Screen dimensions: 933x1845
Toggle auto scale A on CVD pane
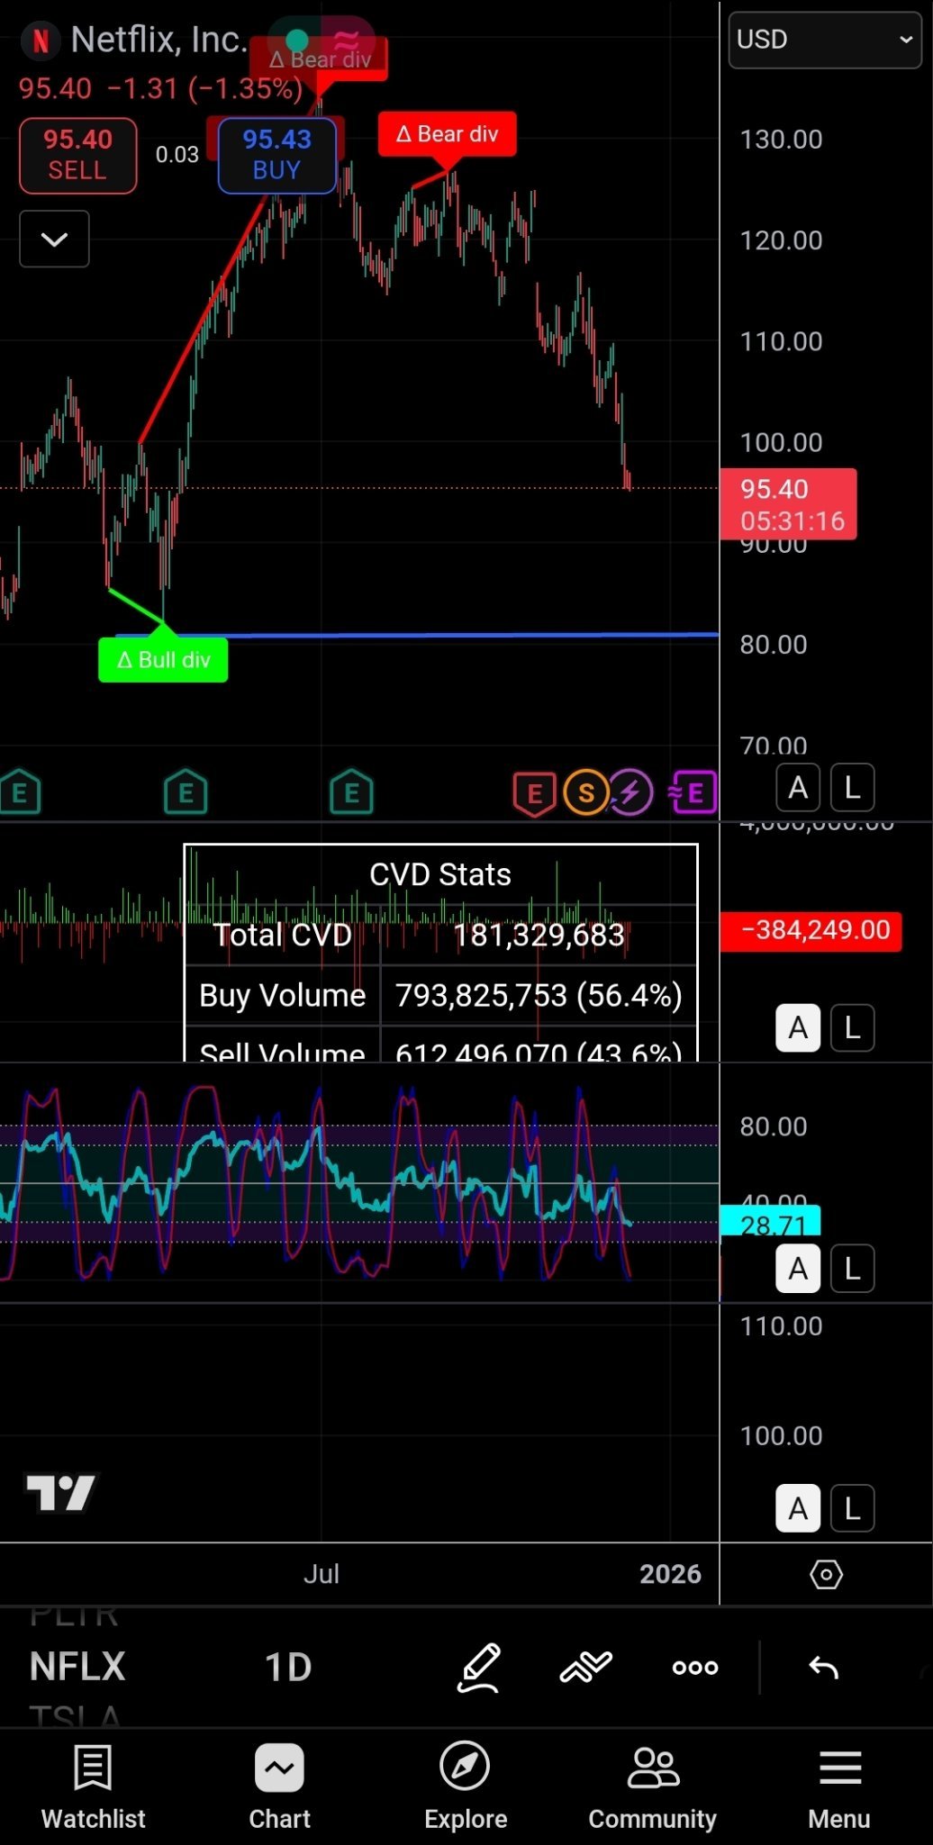tap(798, 1027)
